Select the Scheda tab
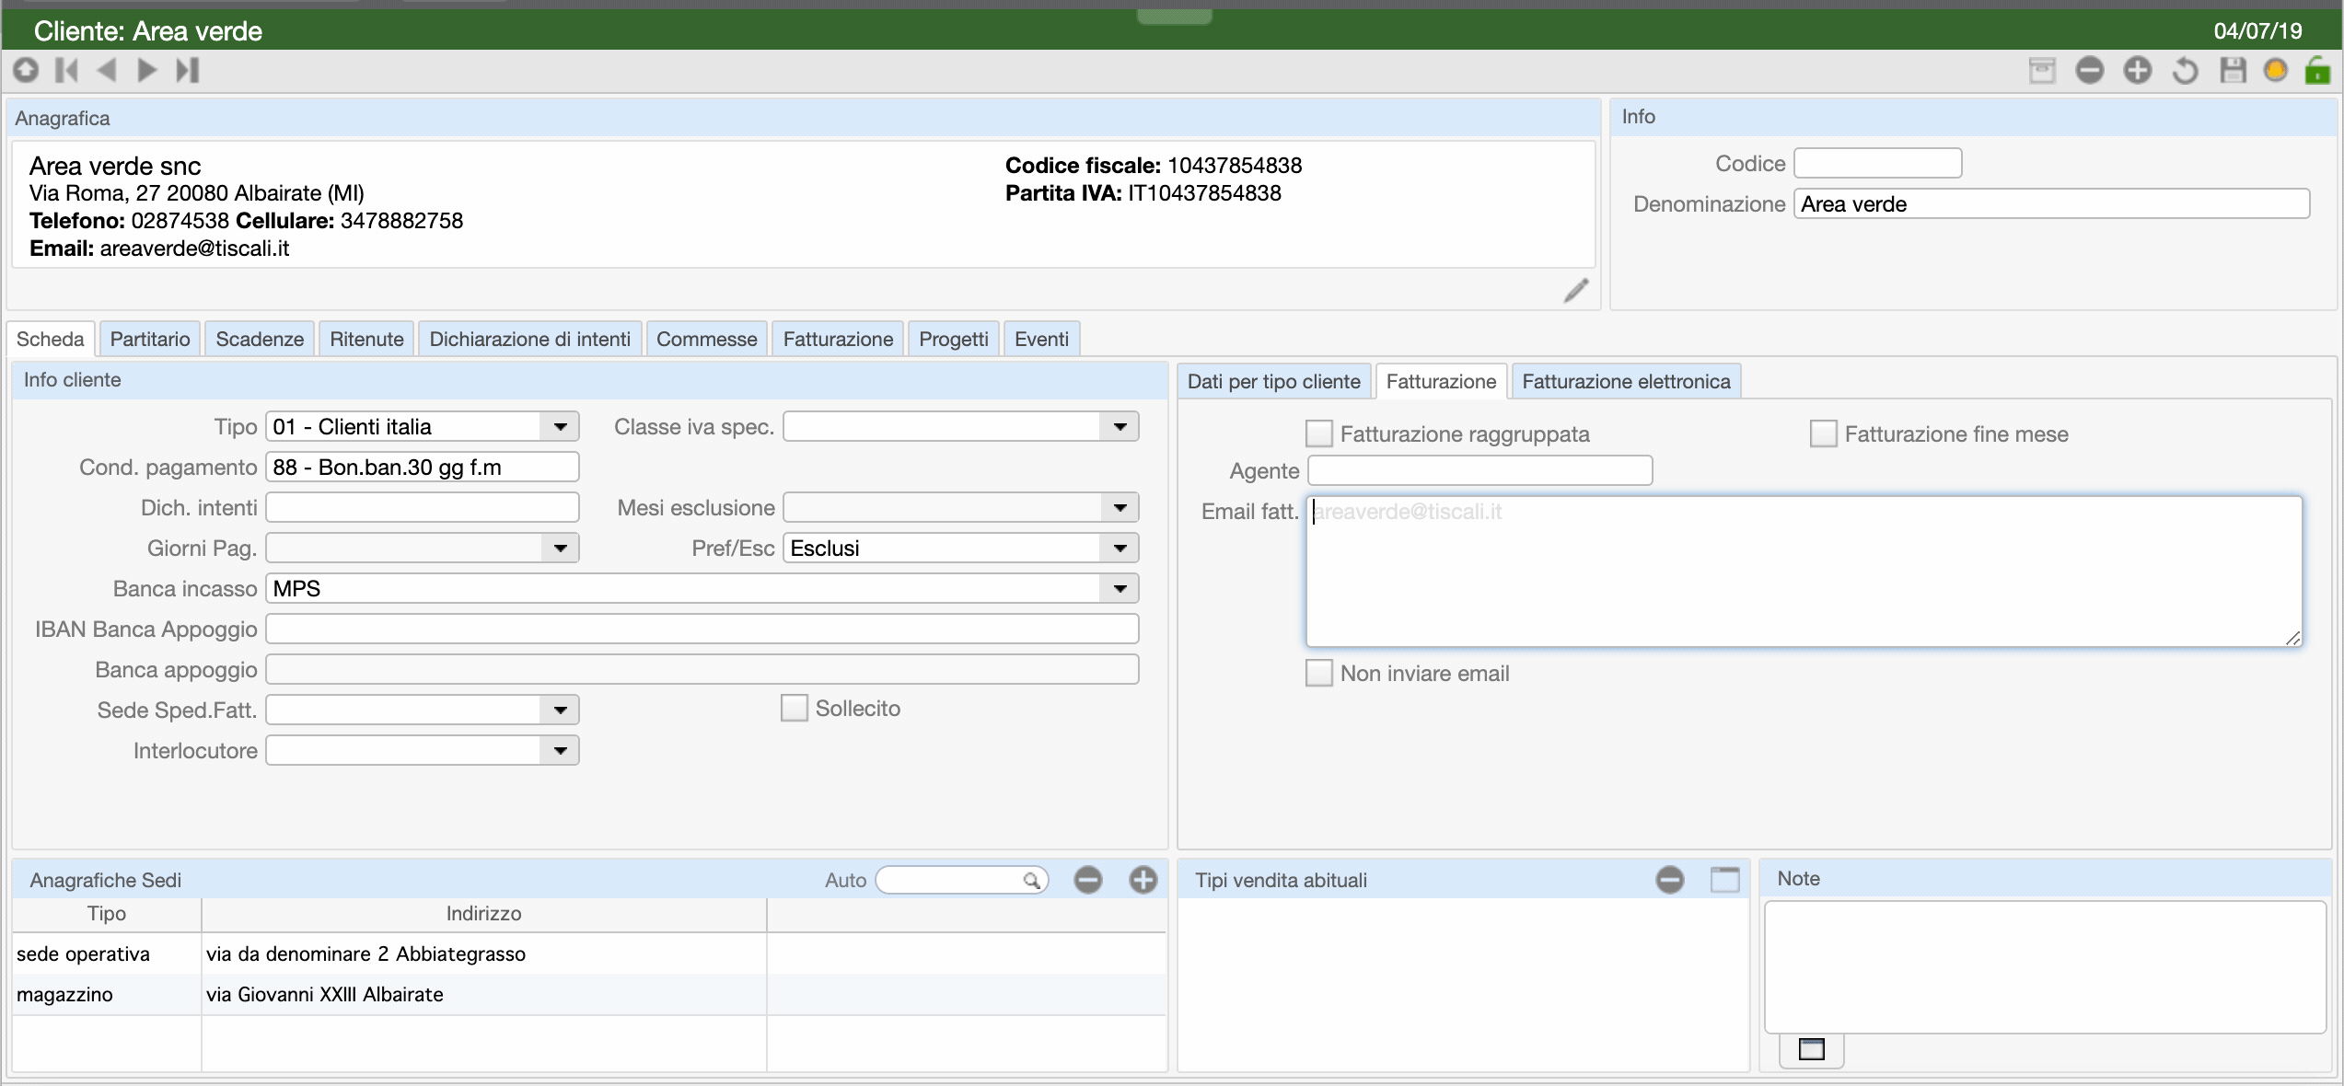Viewport: 2344px width, 1086px height. [51, 339]
